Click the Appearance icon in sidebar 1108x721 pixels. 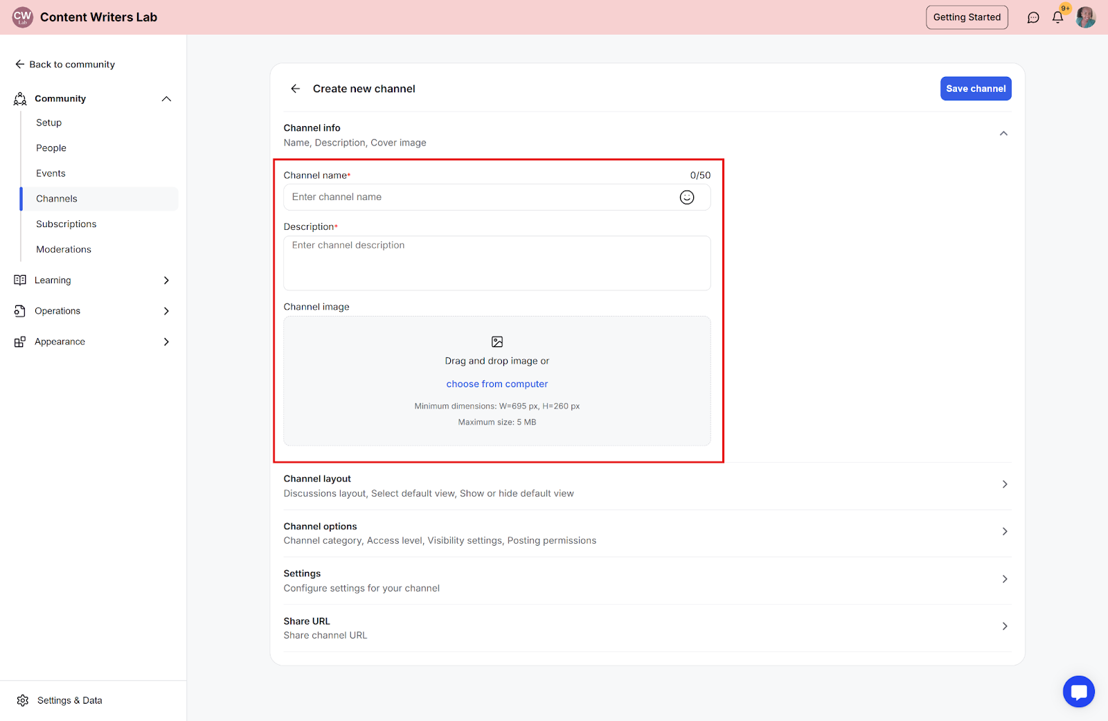pos(20,342)
